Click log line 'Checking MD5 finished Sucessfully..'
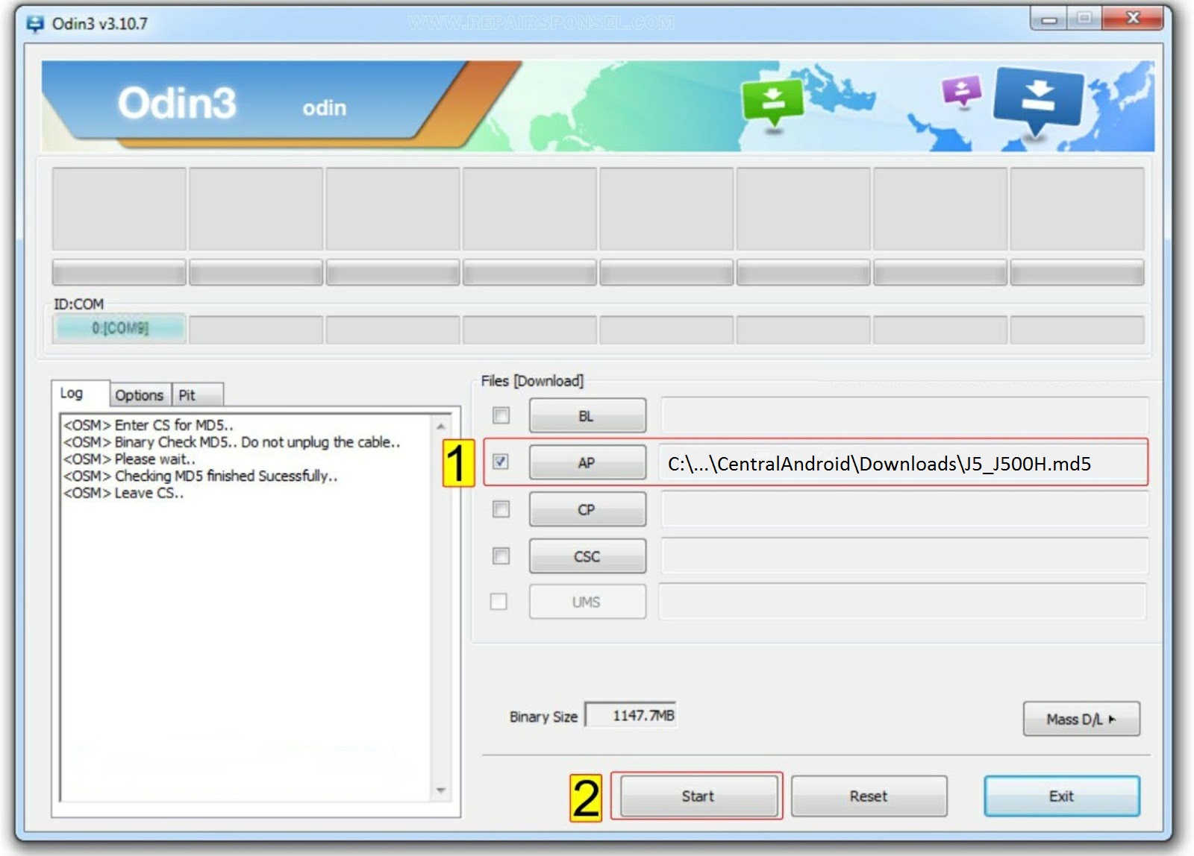1194x856 pixels. (201, 476)
